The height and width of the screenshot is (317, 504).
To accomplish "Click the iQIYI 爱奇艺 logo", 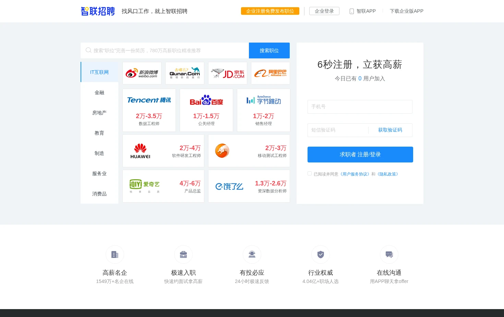I will 144,186.
